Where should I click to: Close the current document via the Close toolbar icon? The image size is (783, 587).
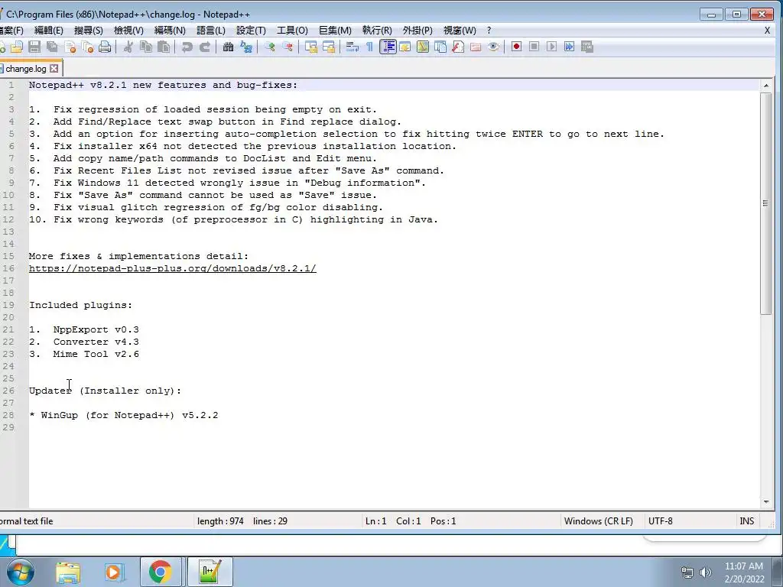pos(70,47)
